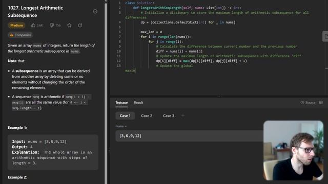This screenshot has width=328, height=184.
Task: Select the Case 2 tab
Action: pyautogui.click(x=147, y=116)
